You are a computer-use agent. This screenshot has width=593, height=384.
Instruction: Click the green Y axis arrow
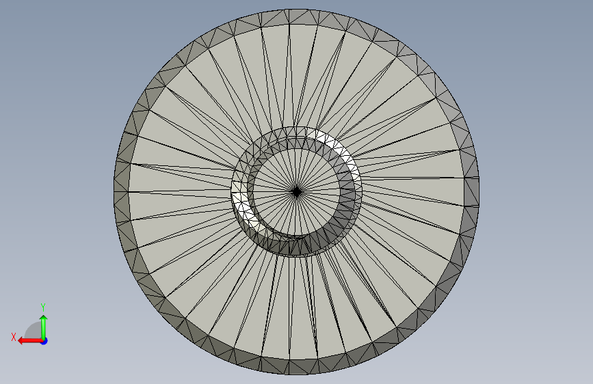pos(44,327)
